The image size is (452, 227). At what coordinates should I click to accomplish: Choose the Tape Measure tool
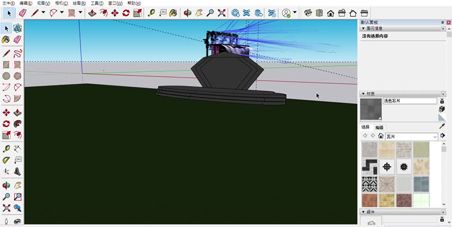click(x=152, y=13)
